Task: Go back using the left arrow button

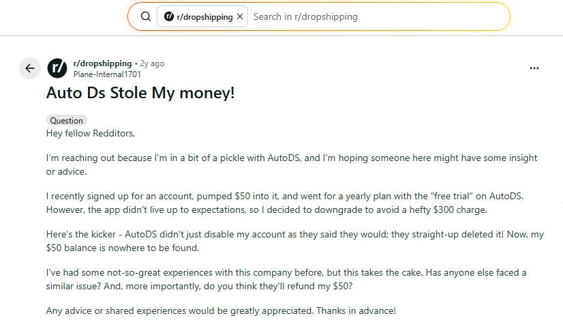Action: coord(29,68)
